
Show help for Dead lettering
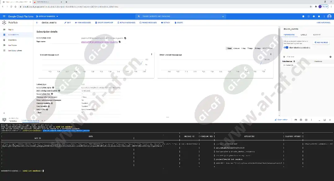click(x=49, y=106)
